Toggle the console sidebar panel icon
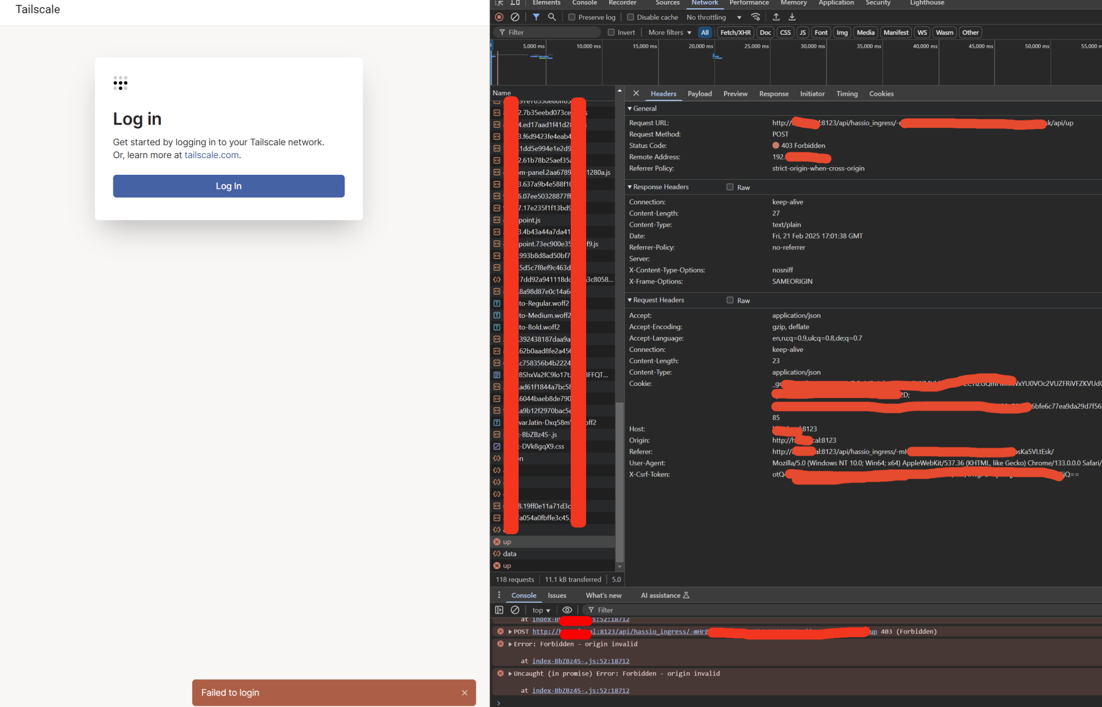 (x=499, y=610)
